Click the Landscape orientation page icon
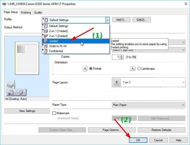Viewport: 190px width, 145px height. click(x=133, y=69)
